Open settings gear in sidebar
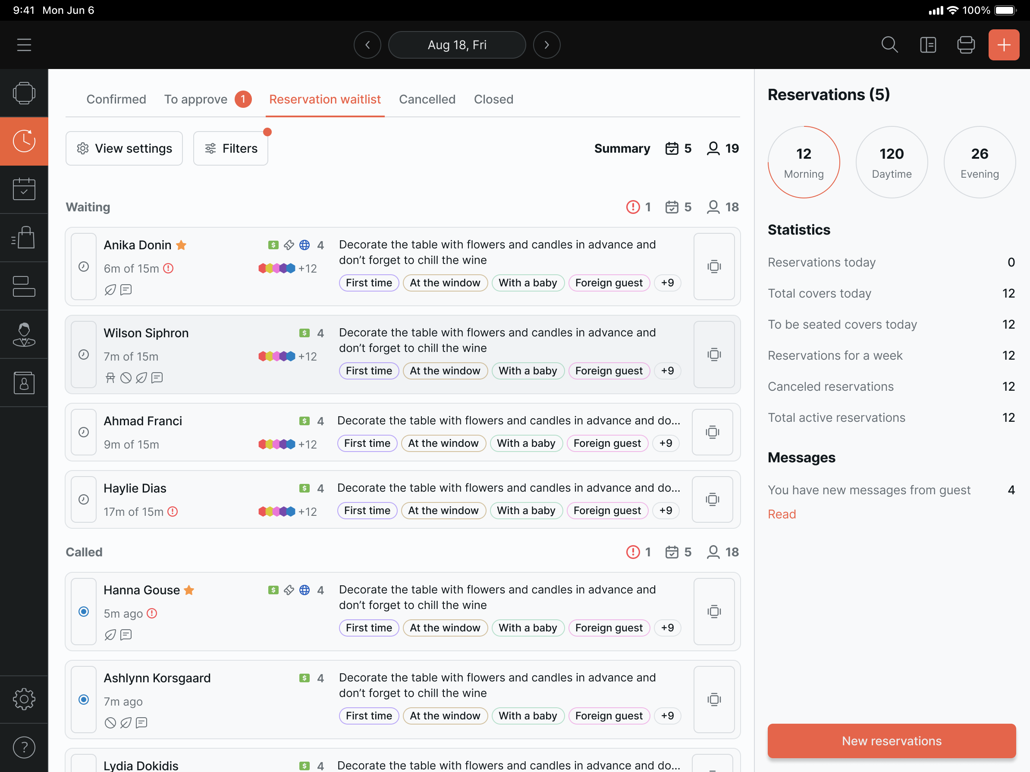Viewport: 1030px width, 772px height. coord(24,699)
